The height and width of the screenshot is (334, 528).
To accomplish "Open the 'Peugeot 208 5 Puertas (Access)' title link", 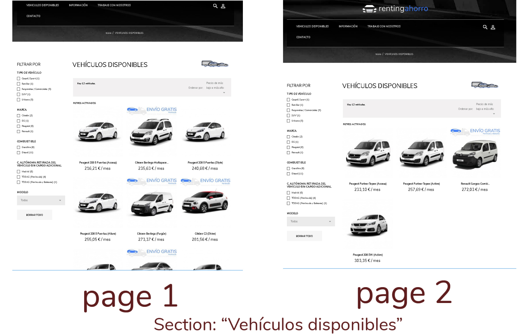I will pyautogui.click(x=98, y=163).
